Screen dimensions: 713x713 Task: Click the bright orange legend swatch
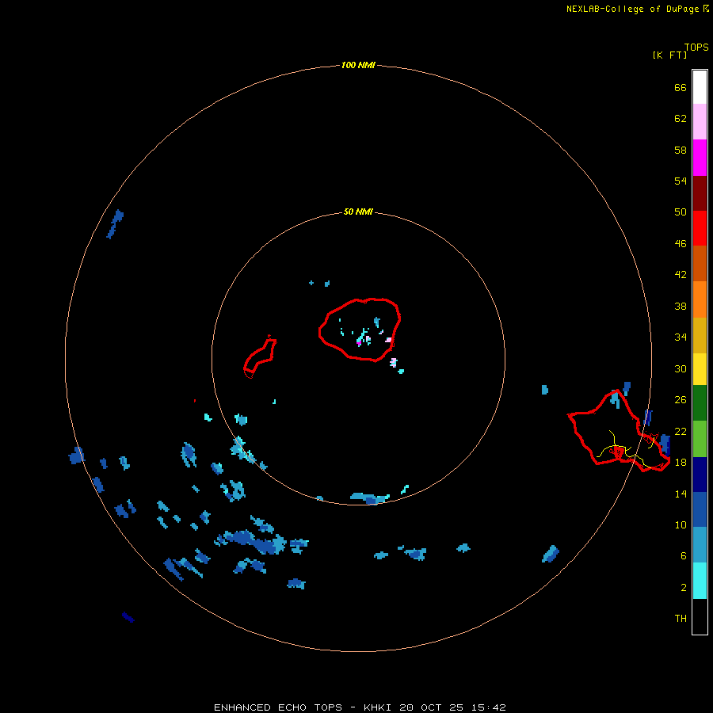coord(700,299)
